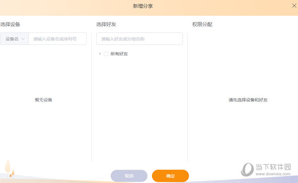This screenshot has height=183, width=298.
Task: Select the 选择设备 heading
Action: pyautogui.click(x=10, y=24)
